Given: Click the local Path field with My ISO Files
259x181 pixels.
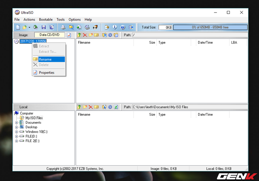Looking at the screenshot, I should tap(190, 107).
